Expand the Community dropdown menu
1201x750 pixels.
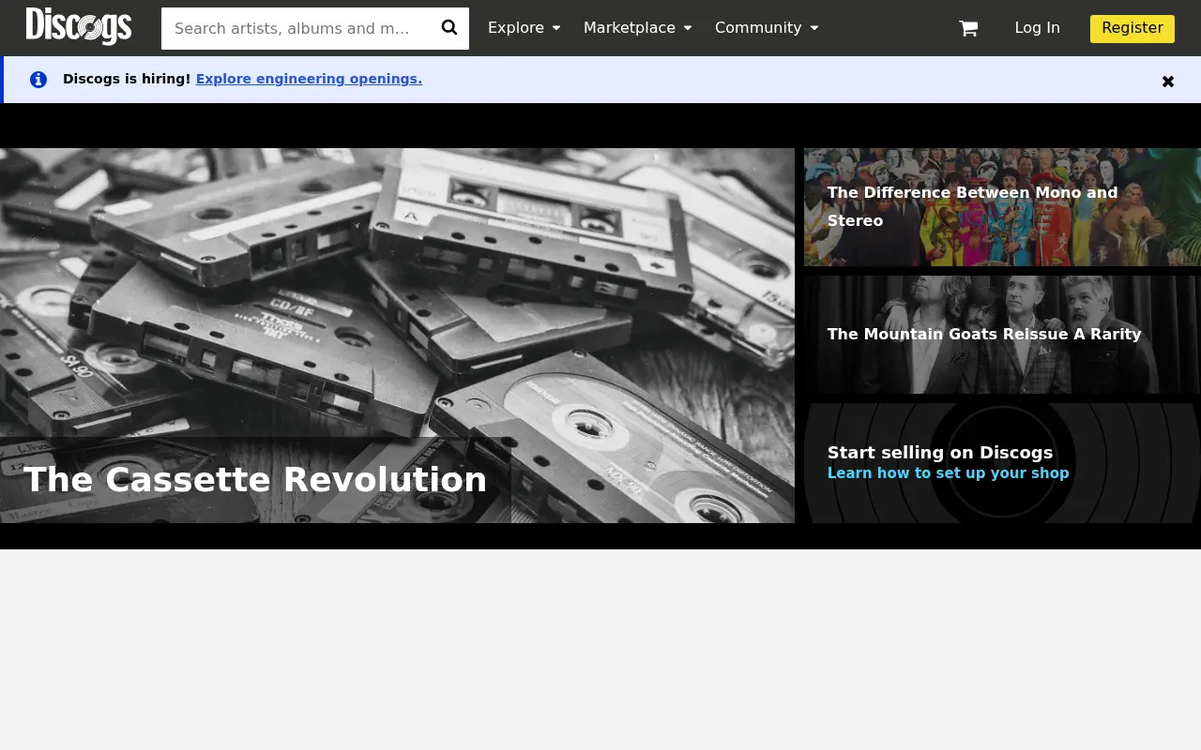(767, 28)
